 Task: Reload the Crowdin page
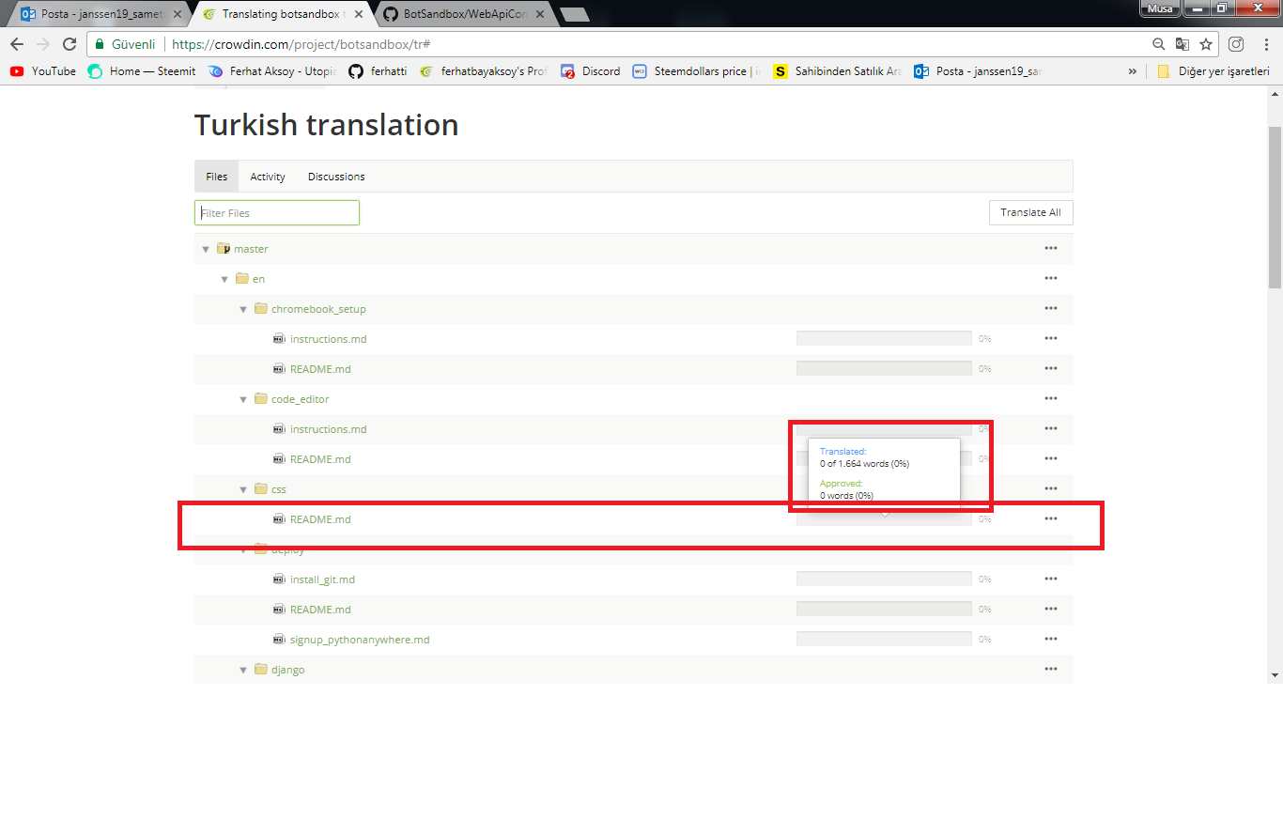coord(69,44)
